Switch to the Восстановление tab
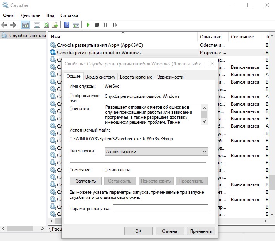This screenshot has width=275, height=241. [136, 77]
